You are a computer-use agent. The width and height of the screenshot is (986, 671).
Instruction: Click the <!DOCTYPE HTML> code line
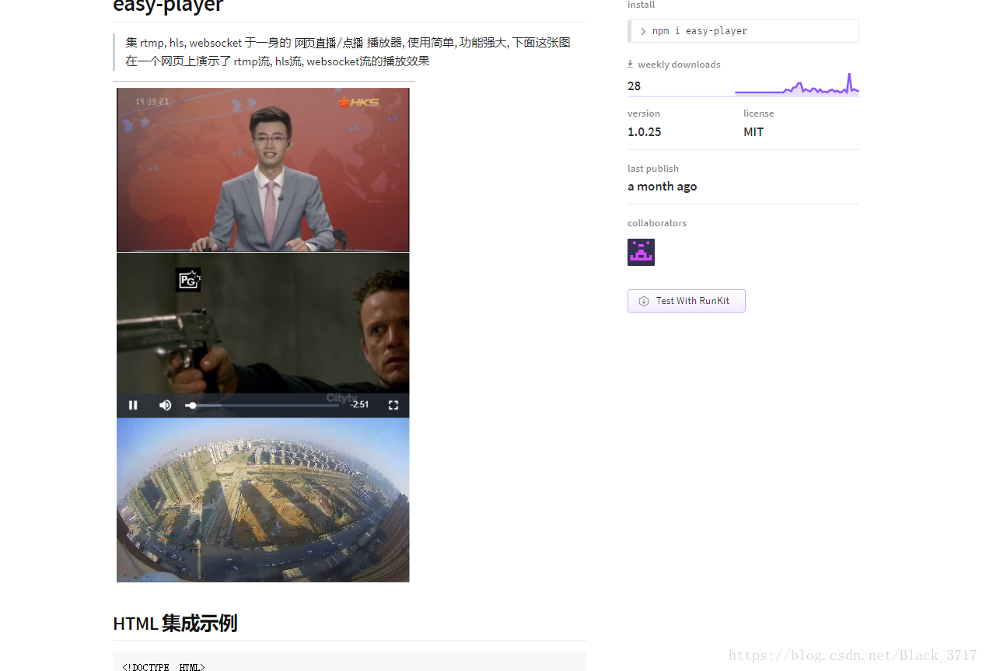[163, 666]
